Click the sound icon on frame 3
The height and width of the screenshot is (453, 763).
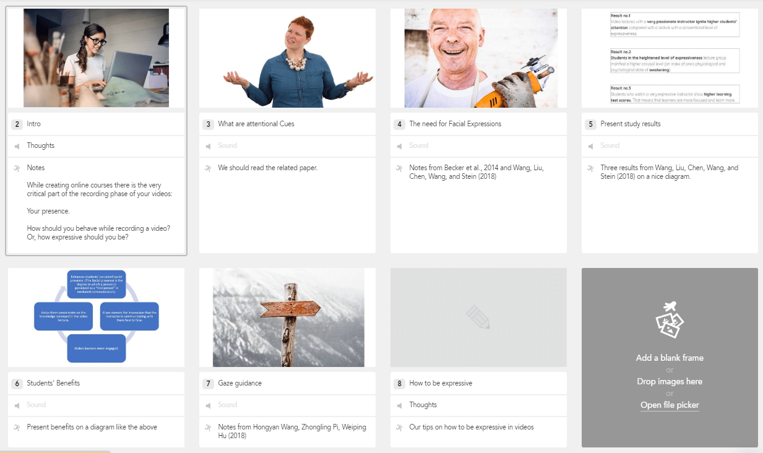[208, 146]
